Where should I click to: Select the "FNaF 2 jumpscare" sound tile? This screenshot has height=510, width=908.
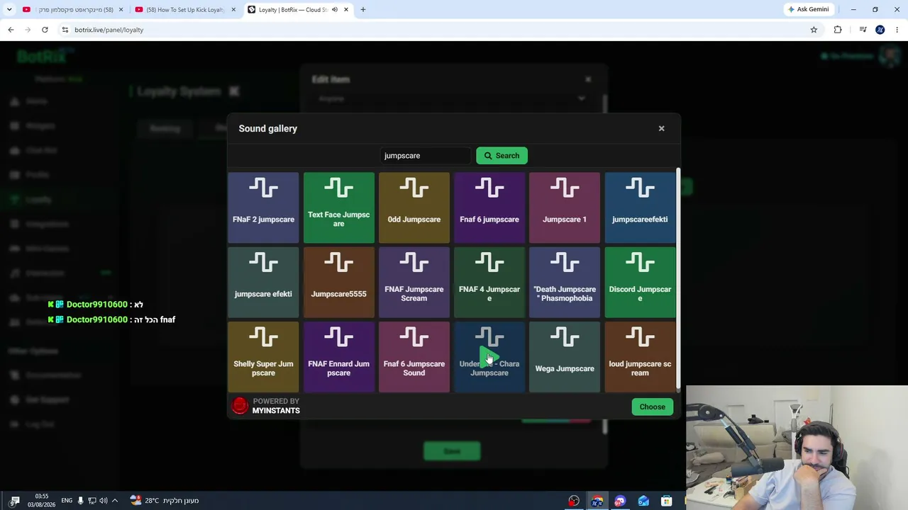point(263,208)
